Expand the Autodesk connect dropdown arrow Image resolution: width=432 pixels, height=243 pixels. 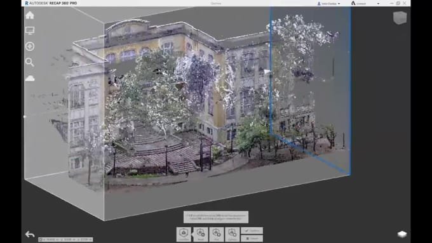(378, 4)
